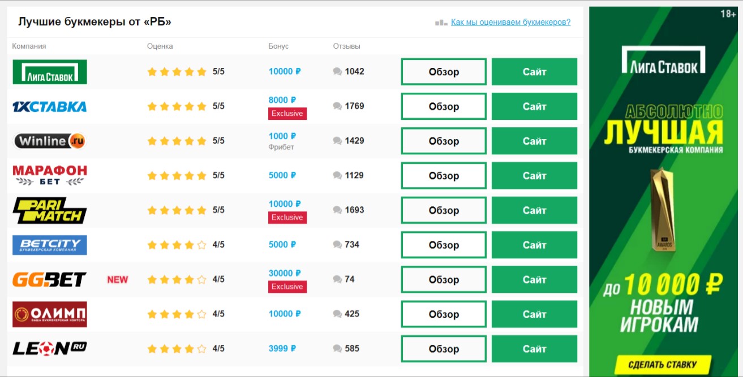
Task: Click the bar chart icon beside rating link
Action: click(441, 23)
